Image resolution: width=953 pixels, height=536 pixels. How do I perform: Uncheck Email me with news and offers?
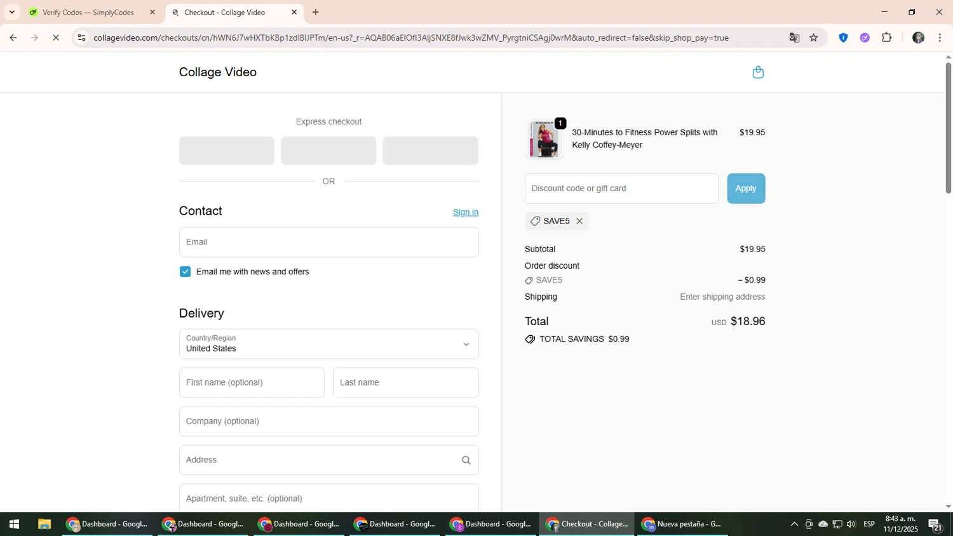185,272
